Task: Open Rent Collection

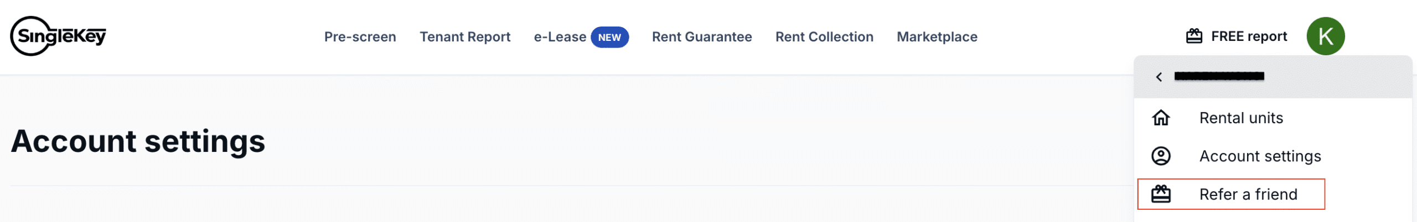Action: (824, 37)
